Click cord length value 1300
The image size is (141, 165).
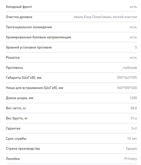pyautogui.click(x=133, y=98)
